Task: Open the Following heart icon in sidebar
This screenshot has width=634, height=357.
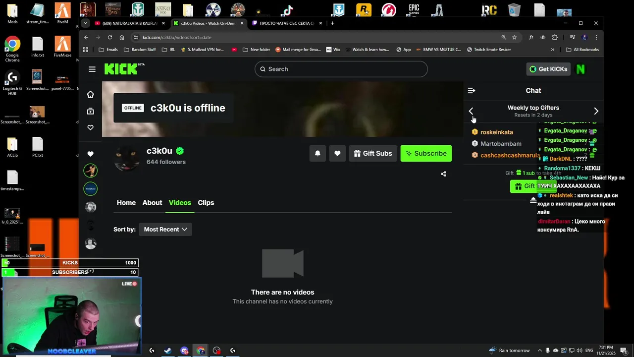Action: (x=90, y=127)
